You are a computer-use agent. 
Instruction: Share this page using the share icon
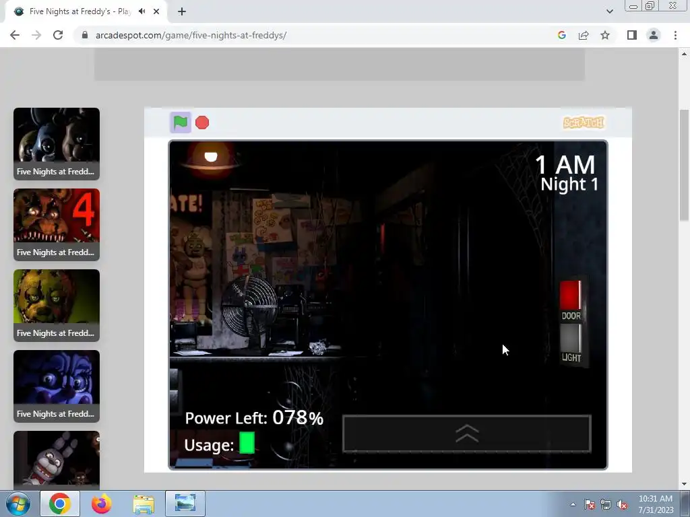coord(584,35)
